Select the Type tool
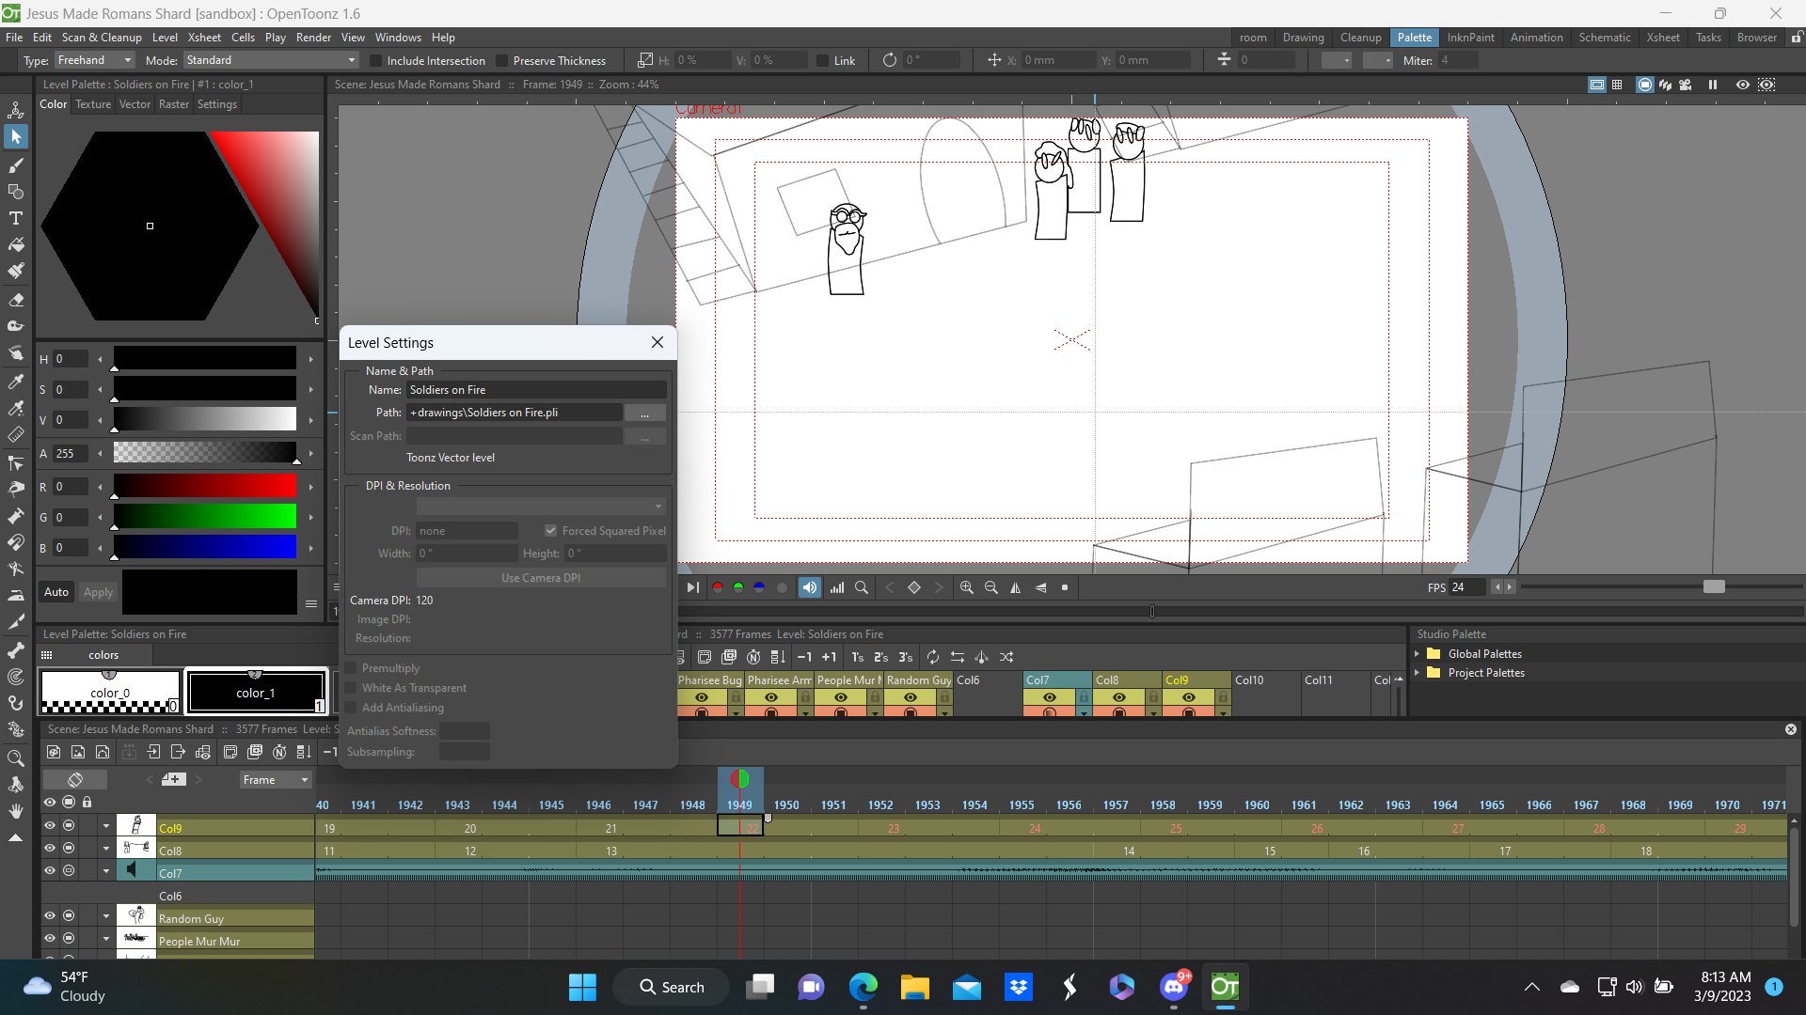The width and height of the screenshot is (1806, 1015). 16,218
